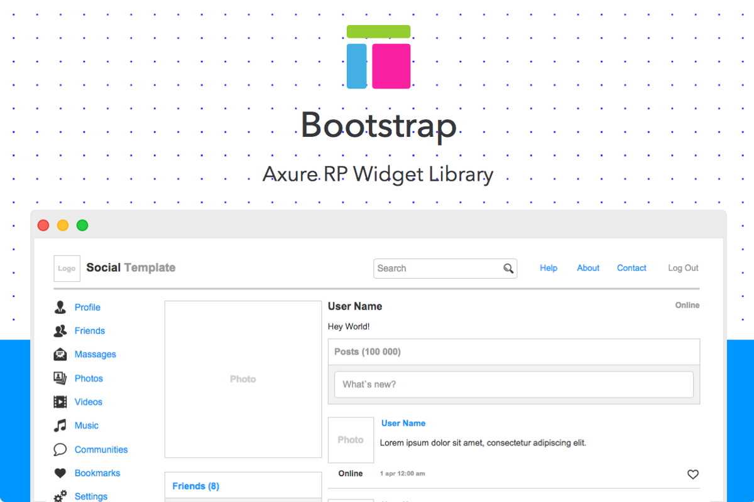Click the Bookmarks heart icon in sidebar
This screenshot has width=754, height=502.
pos(60,473)
